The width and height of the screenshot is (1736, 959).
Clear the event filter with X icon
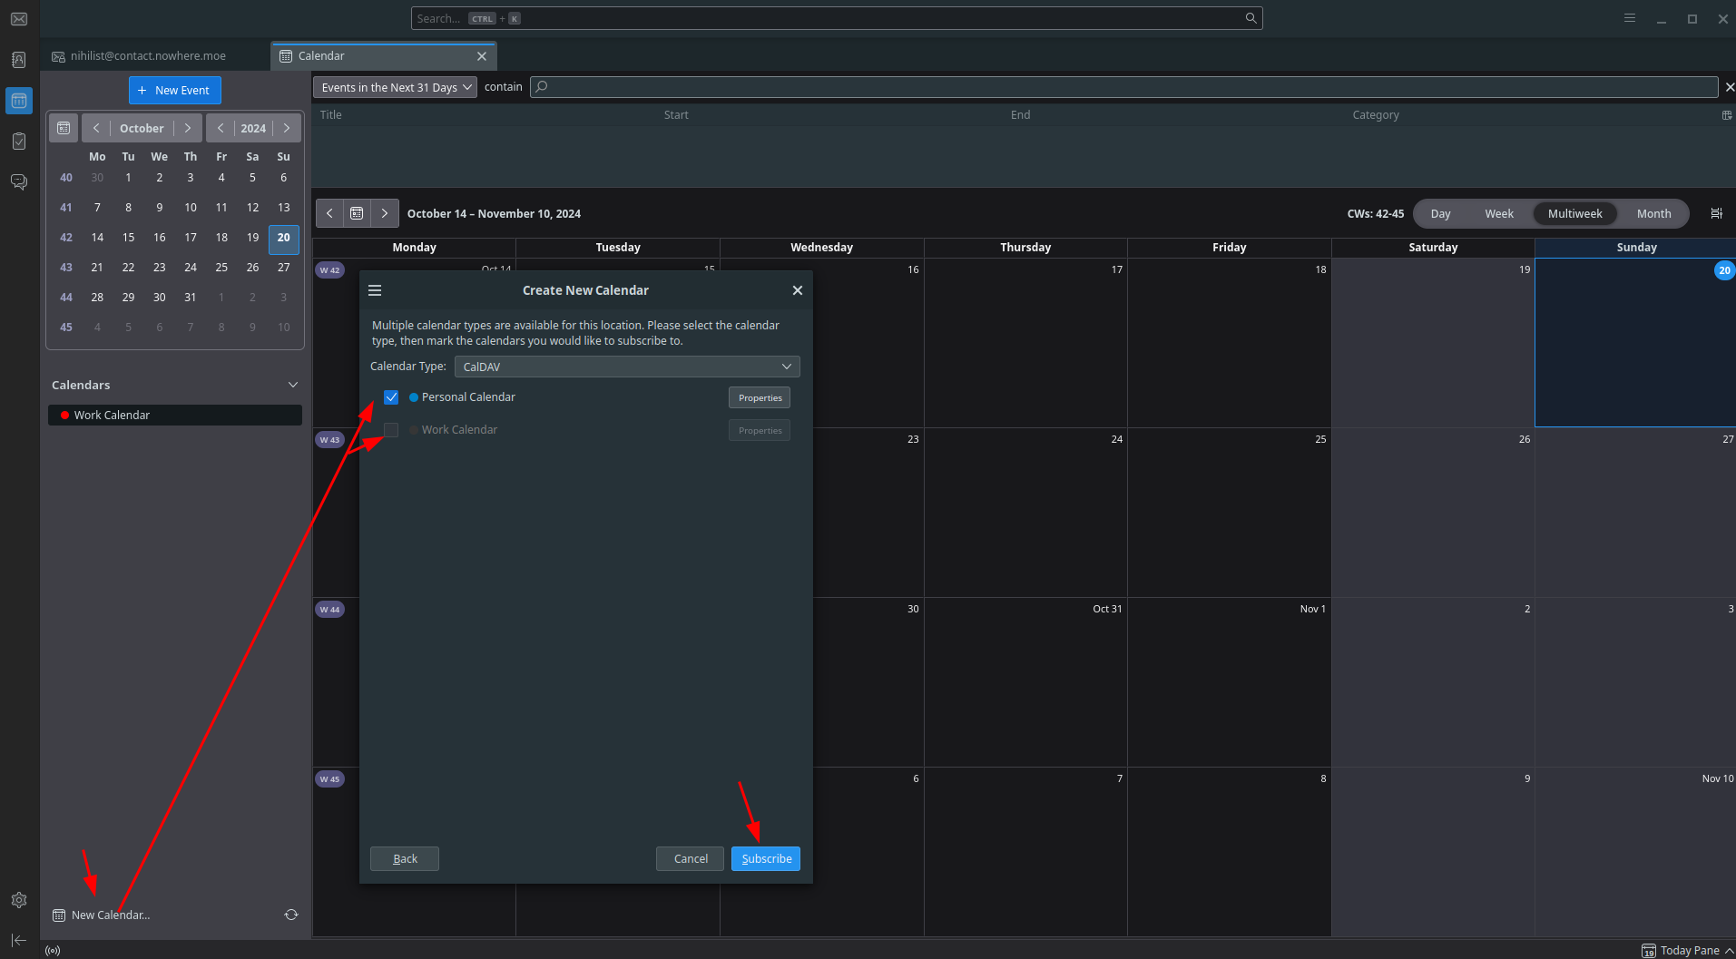pyautogui.click(x=1729, y=87)
